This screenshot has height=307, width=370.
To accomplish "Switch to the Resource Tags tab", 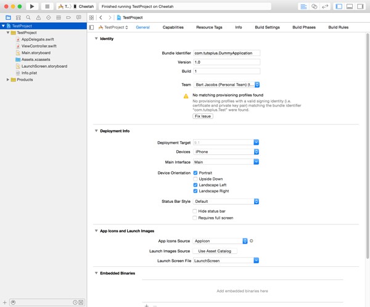I will (x=209, y=27).
